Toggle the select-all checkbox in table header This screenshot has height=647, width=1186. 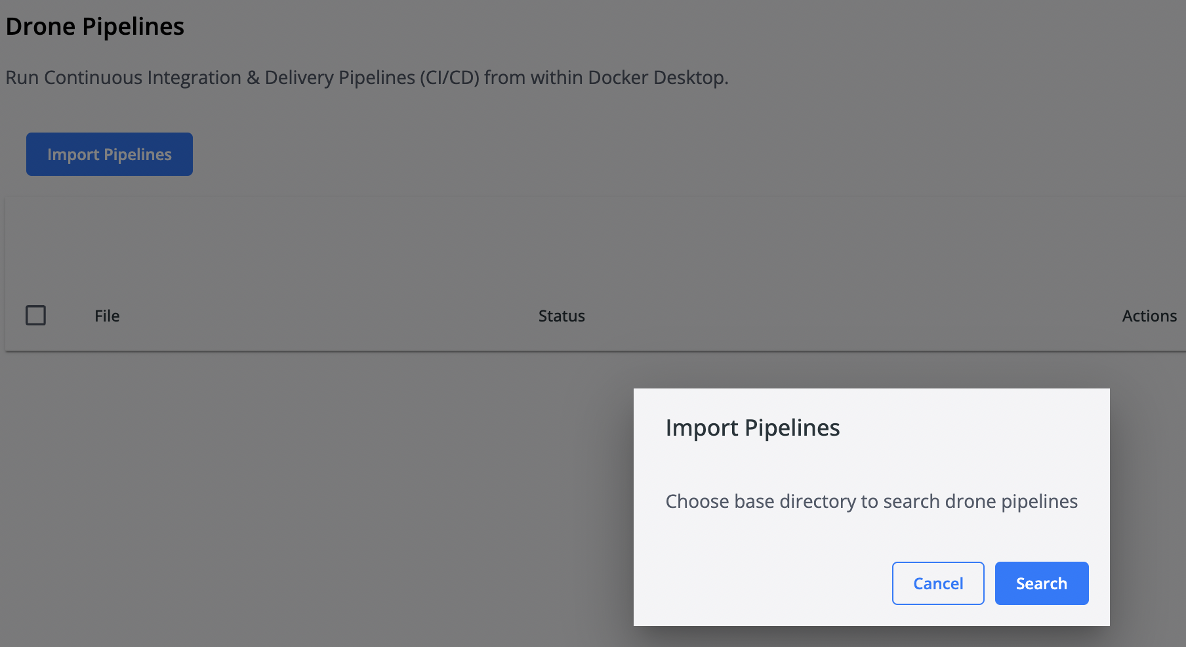pos(36,316)
